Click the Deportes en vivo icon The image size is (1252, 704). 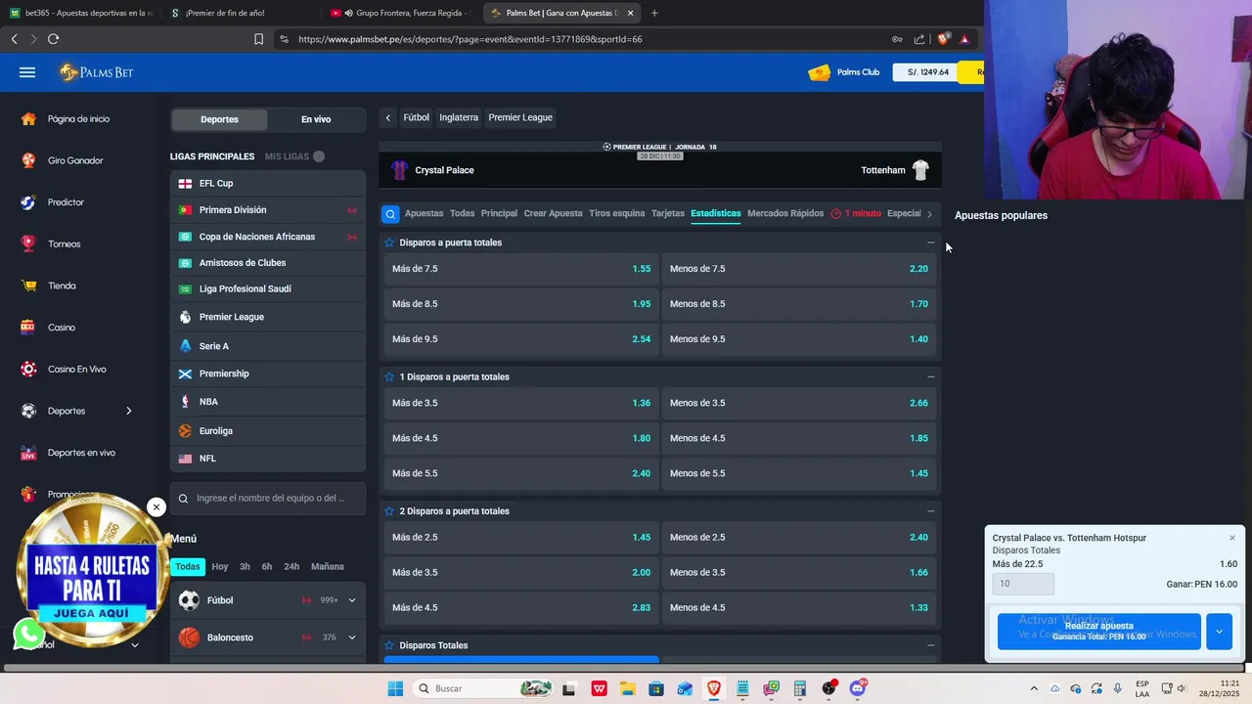point(28,453)
